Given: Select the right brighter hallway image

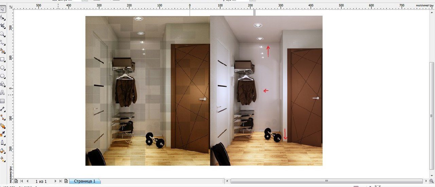Looking at the screenshot, I should pos(266,91).
